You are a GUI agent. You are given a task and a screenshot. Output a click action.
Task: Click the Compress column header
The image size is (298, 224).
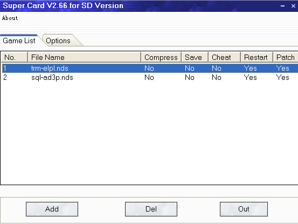point(161,57)
